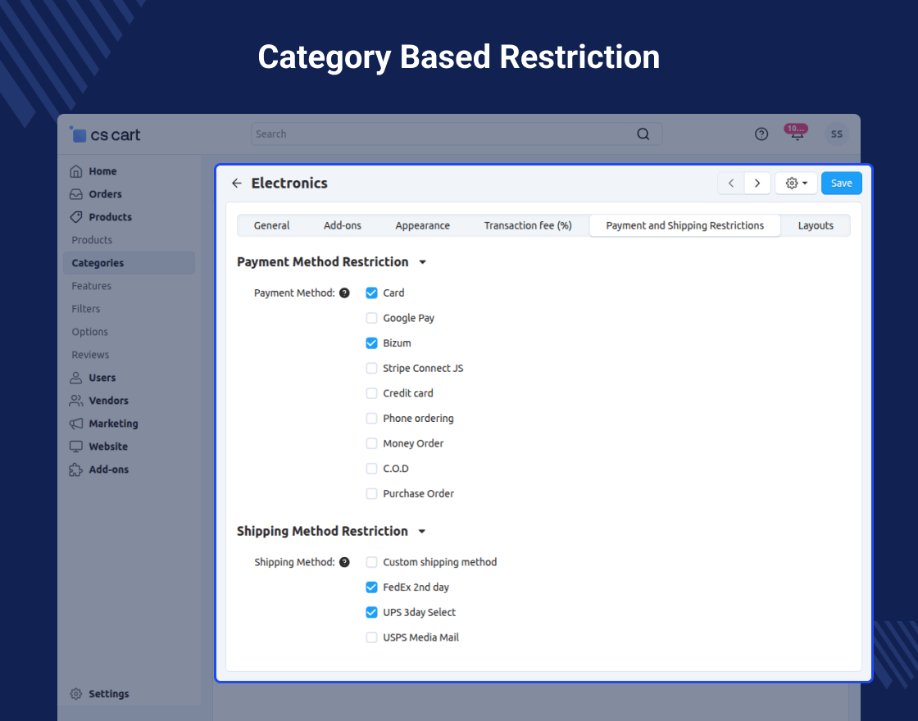
Task: Check USPS Media Mail checkbox
Action: [x=371, y=637]
